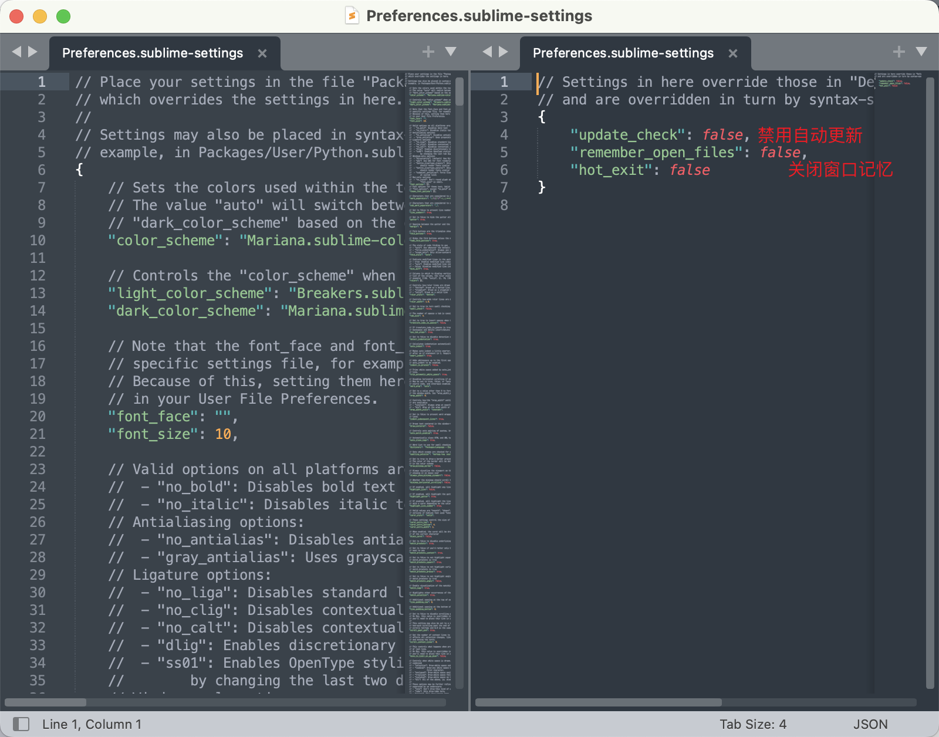
Task: Click previous tab arrow in right pane
Action: 487,52
